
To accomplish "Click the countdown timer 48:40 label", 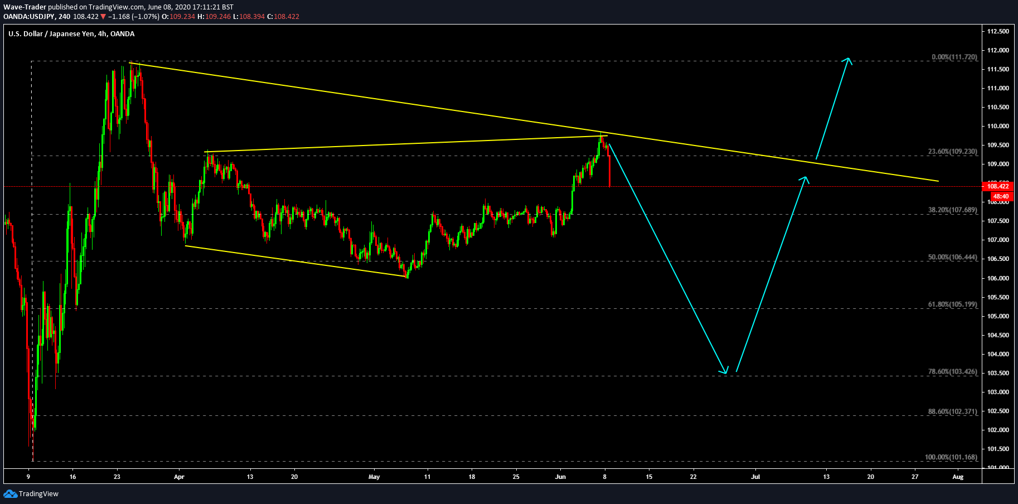I will pyautogui.click(x=1001, y=196).
